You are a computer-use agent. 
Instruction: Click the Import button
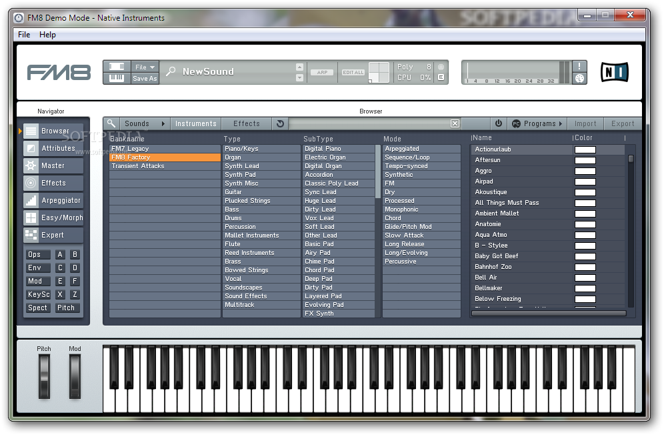click(585, 124)
